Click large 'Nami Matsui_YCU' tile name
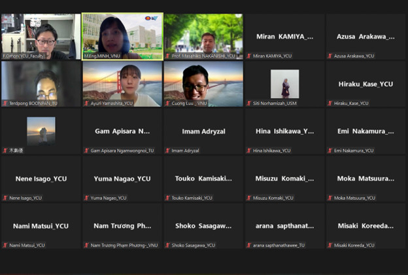 (x=41, y=226)
